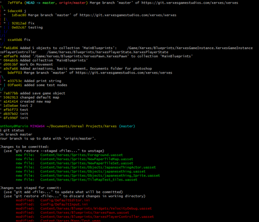259x222 pixels.
Task: Click commit 03fae41 added some test nodes
Action: pos(37,85)
